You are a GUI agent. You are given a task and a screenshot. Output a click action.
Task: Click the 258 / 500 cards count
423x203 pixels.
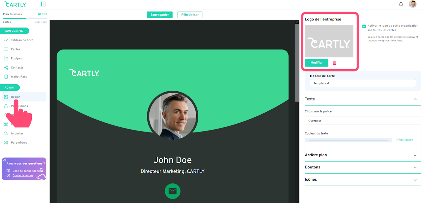(41, 22)
